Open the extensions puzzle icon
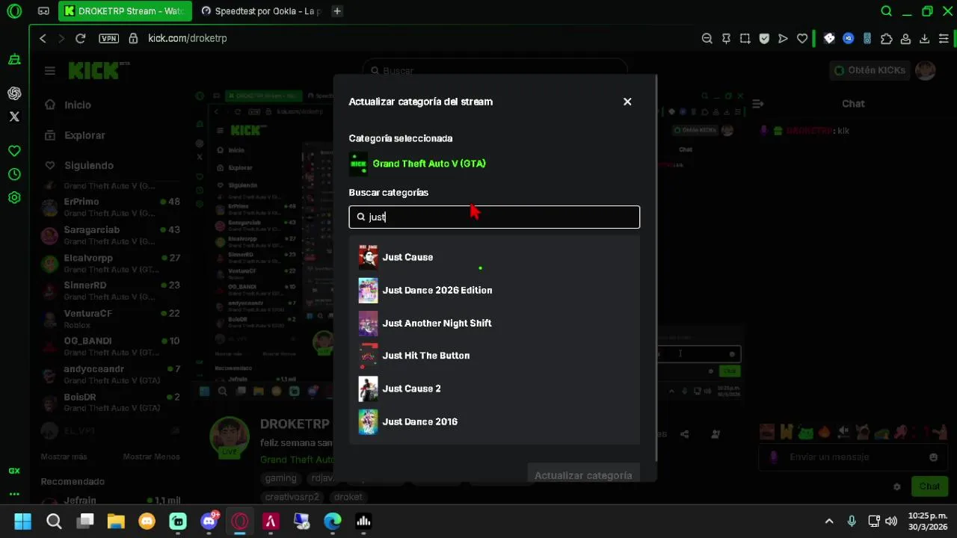Image resolution: width=957 pixels, height=538 pixels. click(x=886, y=39)
